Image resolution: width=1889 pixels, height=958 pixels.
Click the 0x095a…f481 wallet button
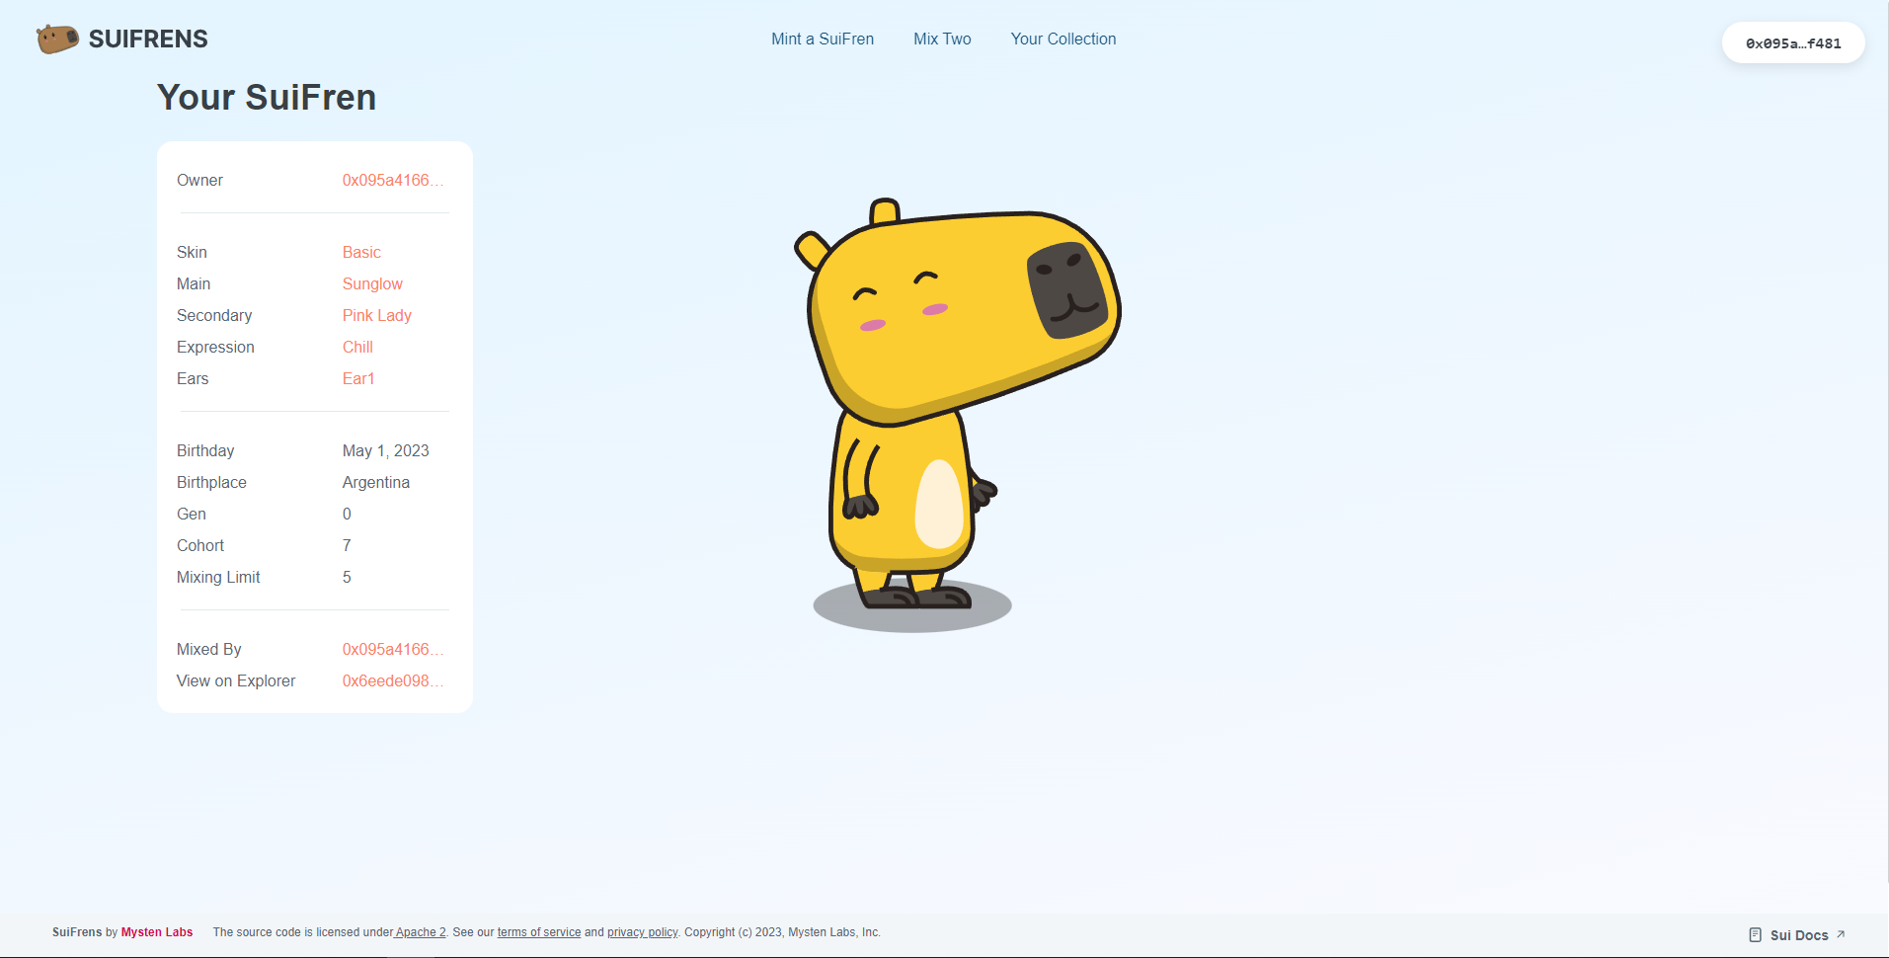click(x=1792, y=43)
